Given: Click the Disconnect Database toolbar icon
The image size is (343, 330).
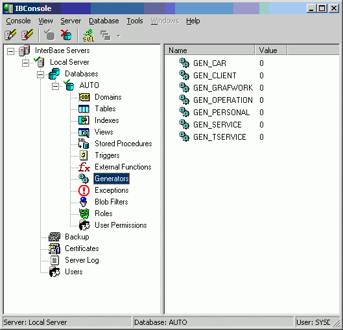Looking at the screenshot, I should tap(66, 35).
